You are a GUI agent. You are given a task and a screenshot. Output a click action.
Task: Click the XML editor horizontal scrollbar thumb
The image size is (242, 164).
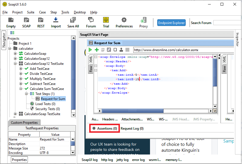coord(133,111)
